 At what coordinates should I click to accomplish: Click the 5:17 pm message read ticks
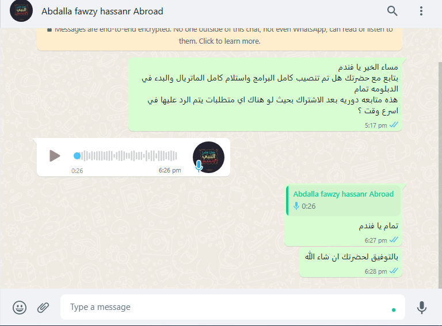click(394, 125)
